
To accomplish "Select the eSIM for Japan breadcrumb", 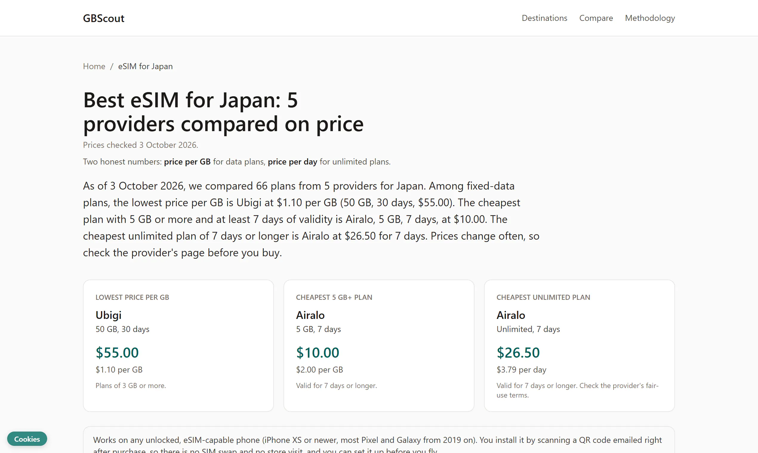I will pyautogui.click(x=146, y=66).
